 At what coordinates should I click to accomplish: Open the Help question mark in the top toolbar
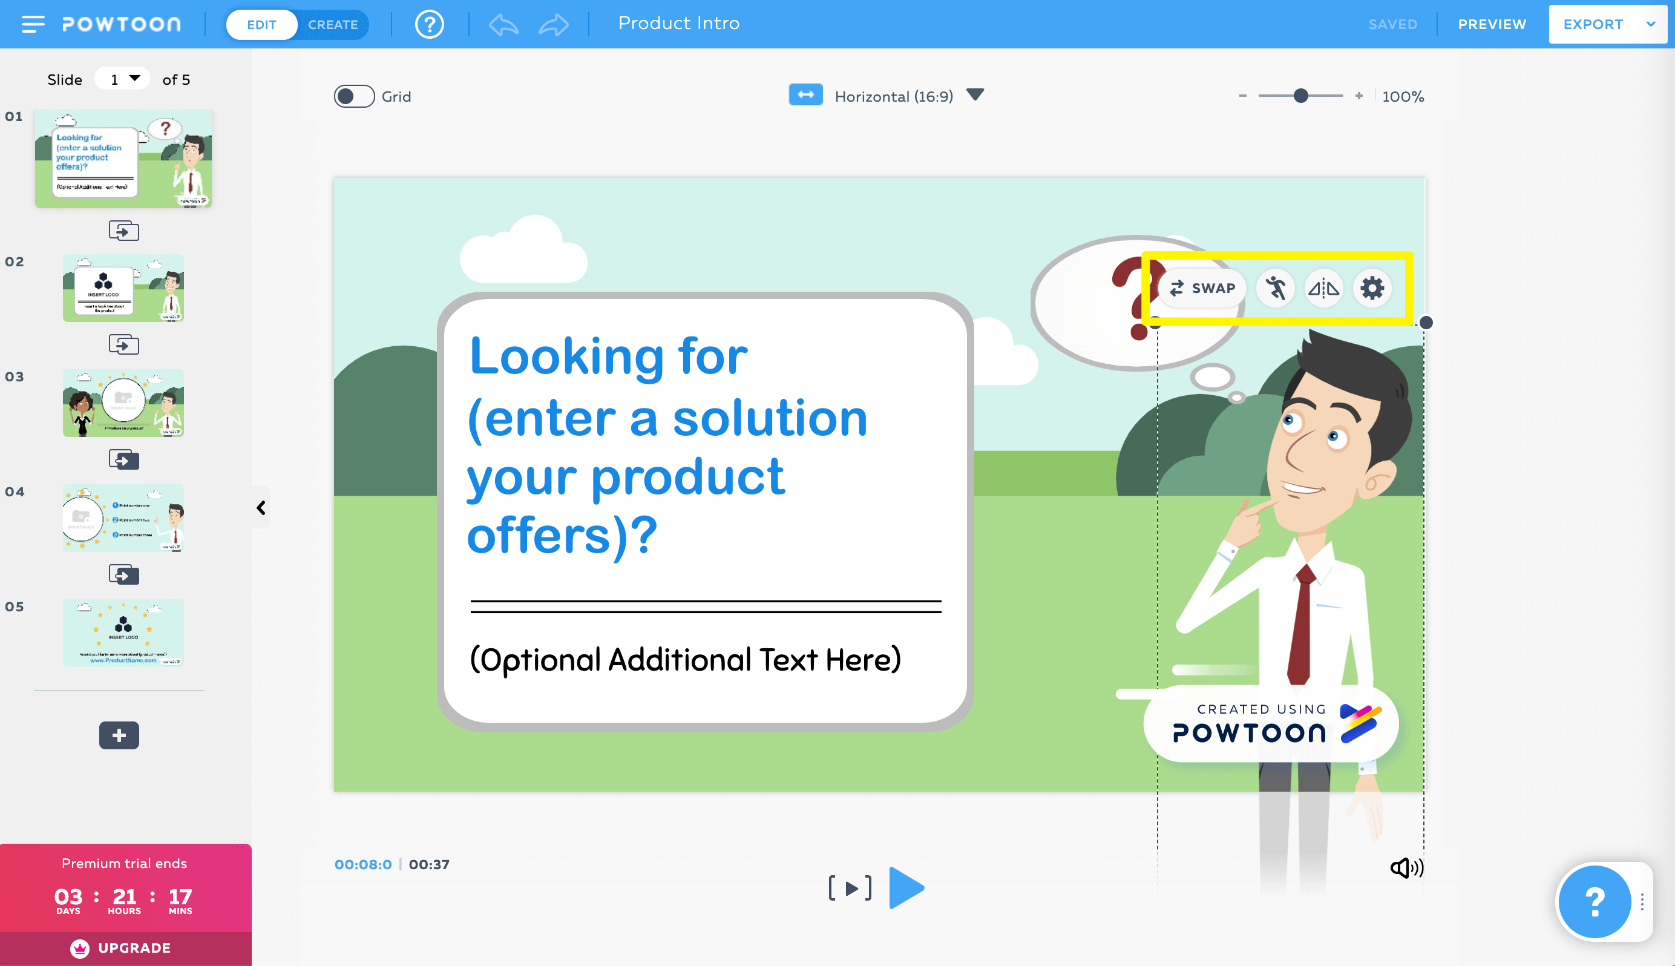tap(429, 24)
